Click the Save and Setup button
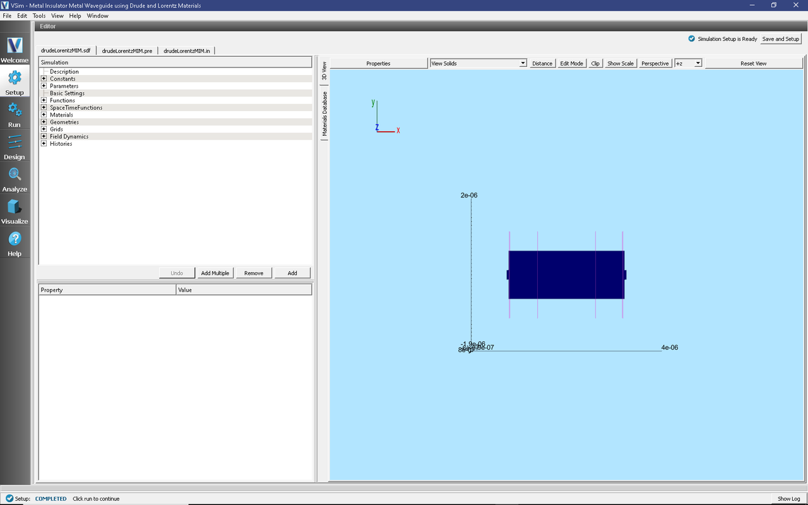808x505 pixels. tap(781, 39)
